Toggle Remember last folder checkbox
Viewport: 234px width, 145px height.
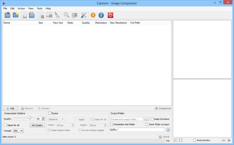point(111,124)
